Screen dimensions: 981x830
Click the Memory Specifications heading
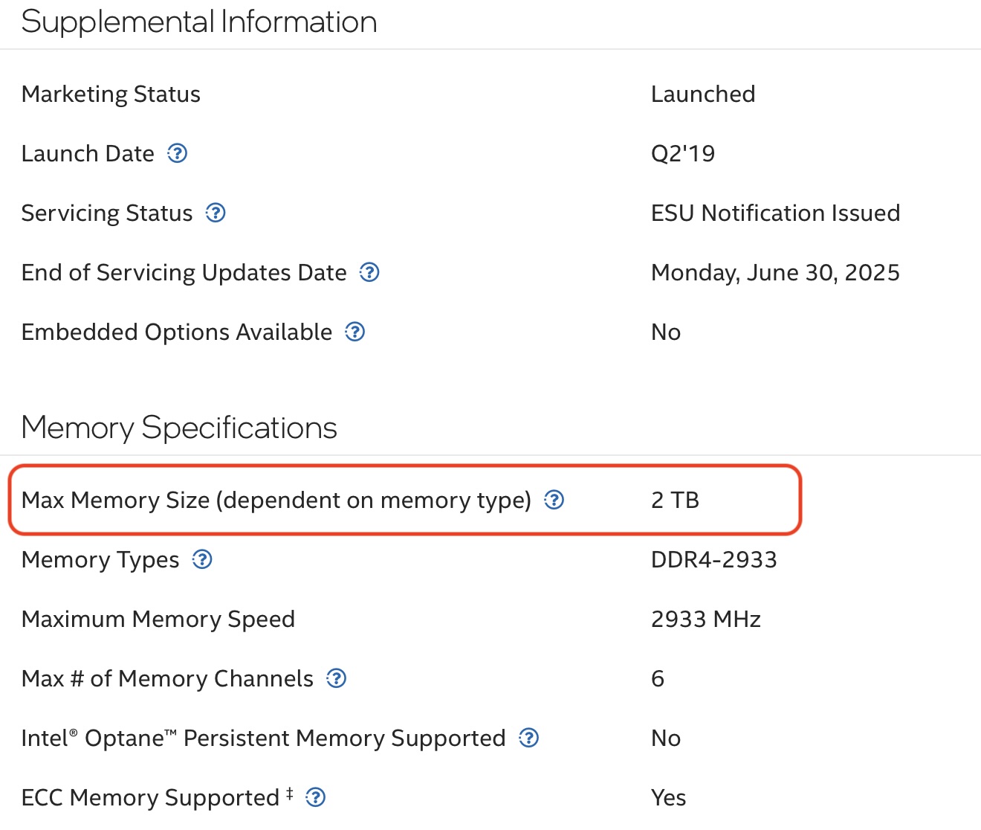[179, 428]
